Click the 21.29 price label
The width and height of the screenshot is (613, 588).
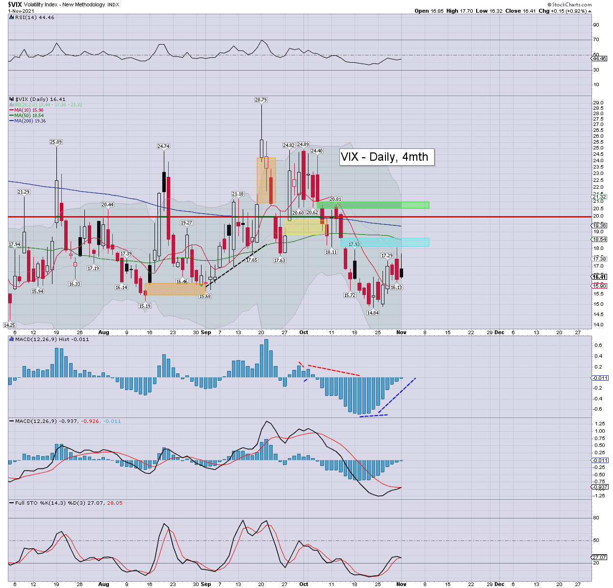24,192
